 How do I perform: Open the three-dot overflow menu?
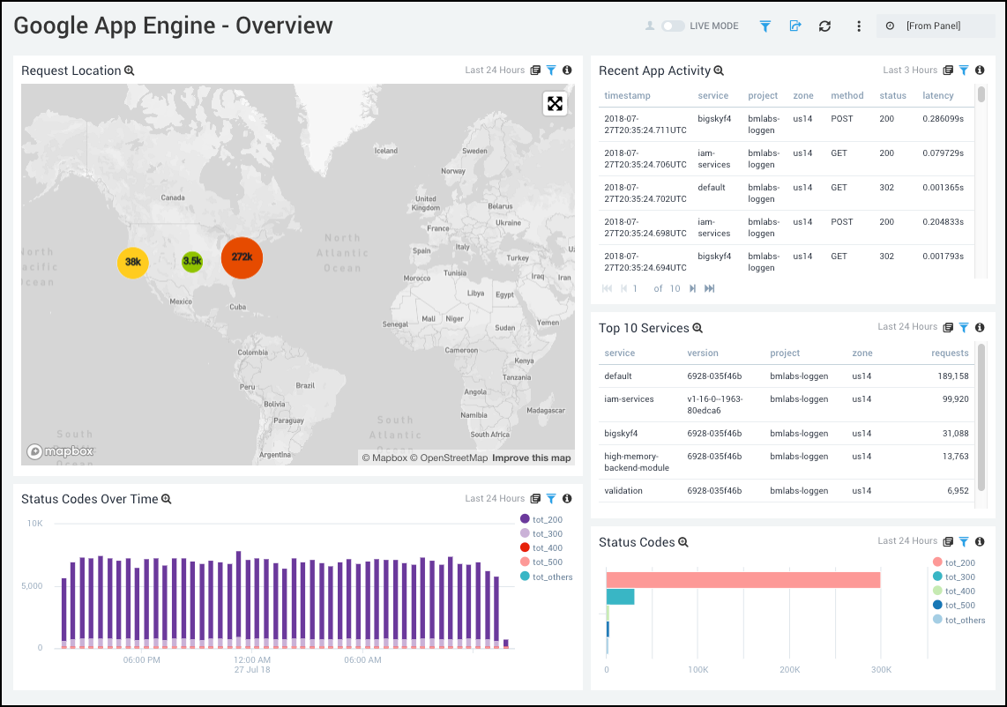click(x=858, y=26)
